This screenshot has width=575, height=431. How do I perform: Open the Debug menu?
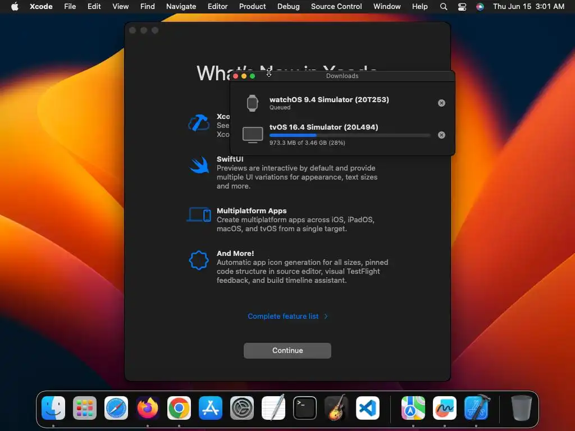288,6
